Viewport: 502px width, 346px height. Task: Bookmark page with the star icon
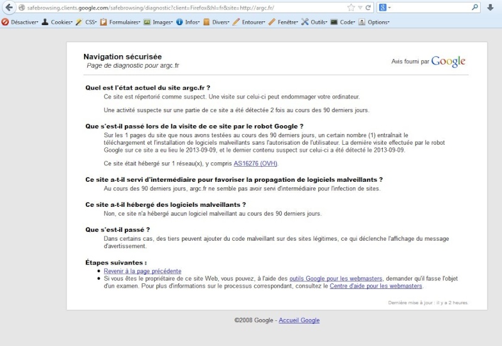351,8
